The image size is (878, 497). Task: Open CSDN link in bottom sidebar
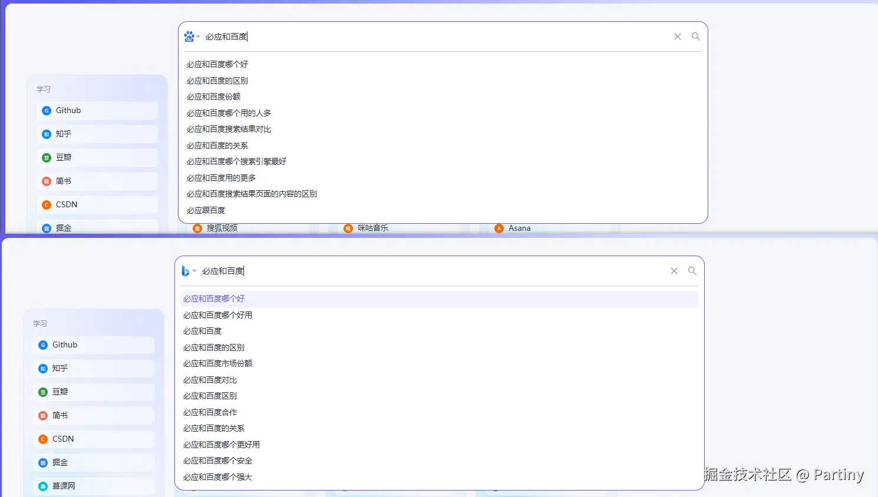pyautogui.click(x=94, y=439)
